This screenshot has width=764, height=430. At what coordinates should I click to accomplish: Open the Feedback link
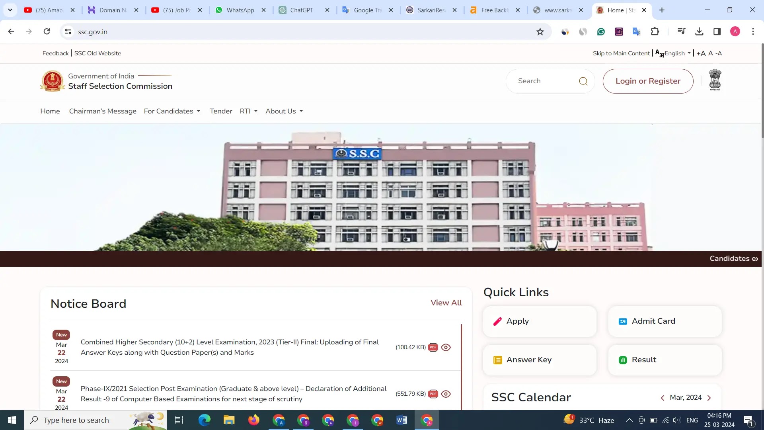[55, 53]
